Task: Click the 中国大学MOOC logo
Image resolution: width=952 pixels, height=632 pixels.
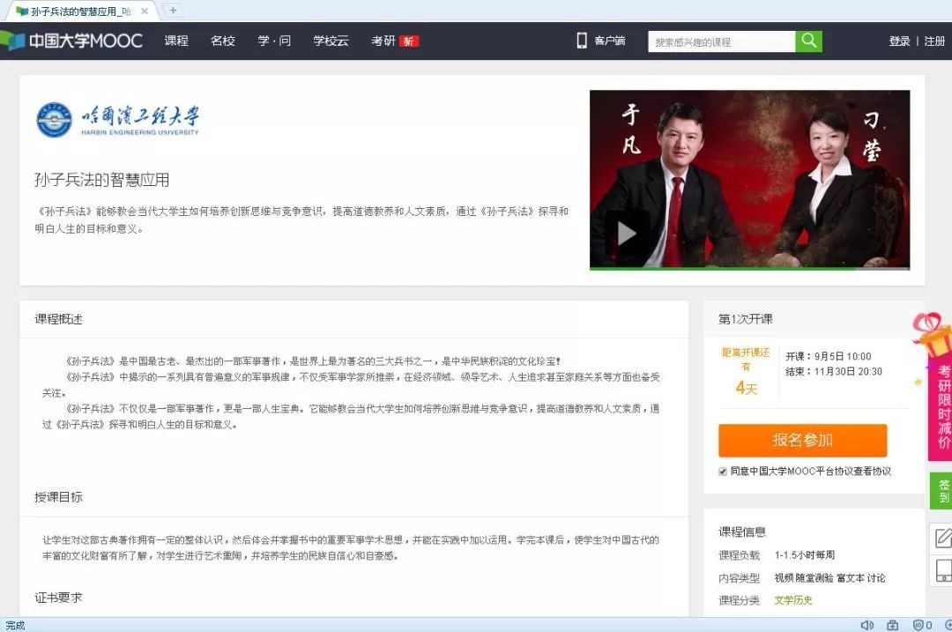Action: (x=71, y=41)
